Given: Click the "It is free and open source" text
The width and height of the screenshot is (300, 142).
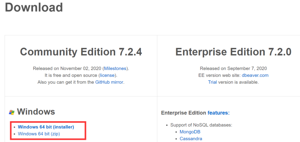Looking at the screenshot, I should click(x=71, y=75).
